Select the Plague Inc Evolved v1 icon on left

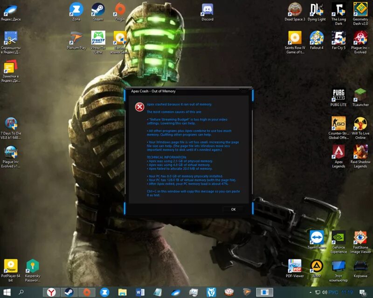tap(11, 157)
